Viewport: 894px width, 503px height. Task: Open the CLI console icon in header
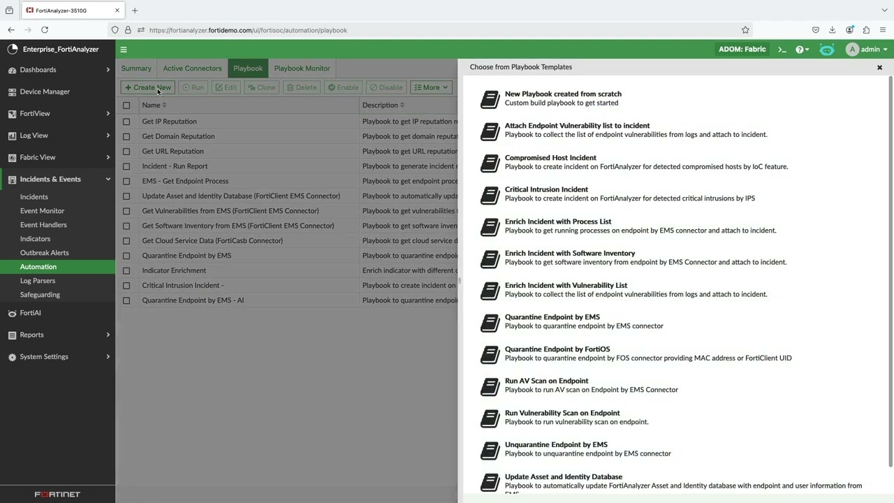pyautogui.click(x=782, y=50)
